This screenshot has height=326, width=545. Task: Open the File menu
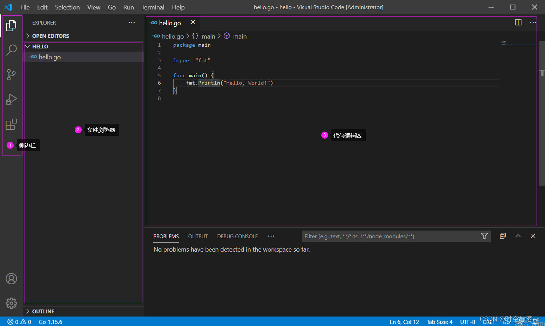tap(25, 7)
